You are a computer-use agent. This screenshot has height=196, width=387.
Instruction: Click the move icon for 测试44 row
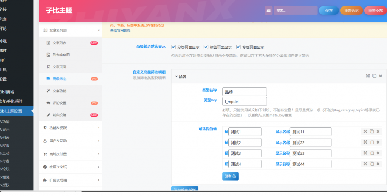365,164
